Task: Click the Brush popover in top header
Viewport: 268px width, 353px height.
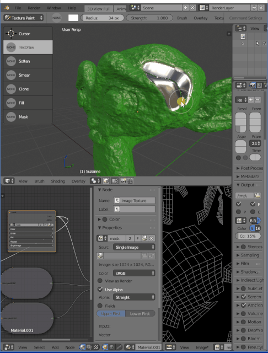Action: coord(182,18)
